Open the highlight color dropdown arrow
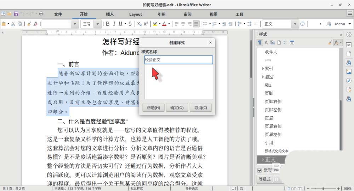This screenshot has width=354, height=191. [160, 24]
